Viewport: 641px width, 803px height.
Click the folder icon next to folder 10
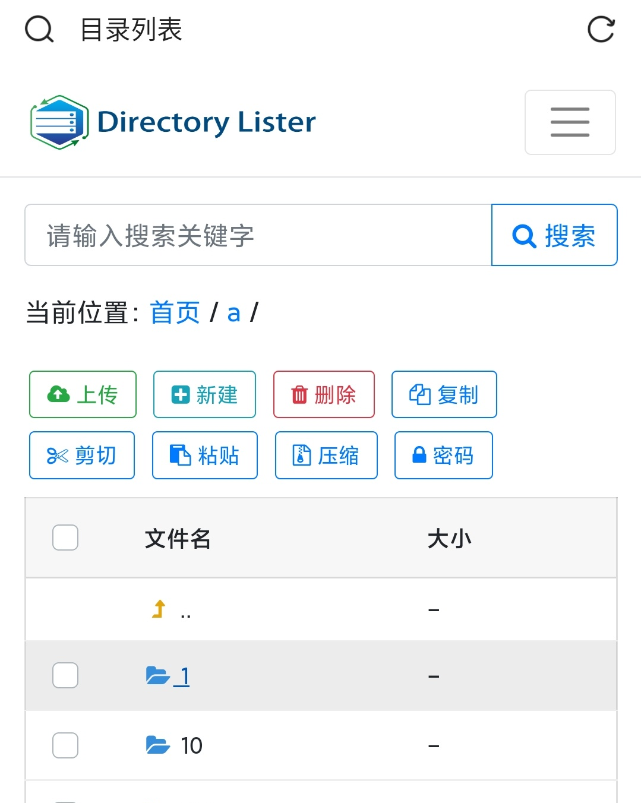(158, 744)
